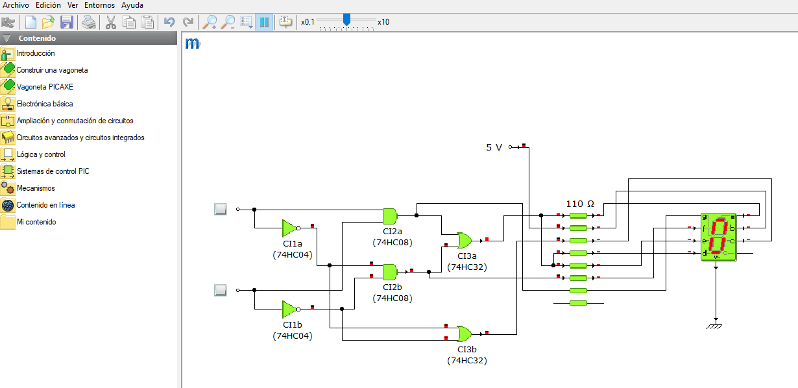Open Construir una vagoneta

click(52, 70)
